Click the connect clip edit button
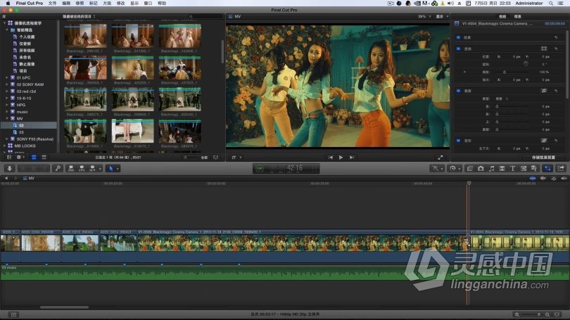The image size is (570, 320). coord(71,169)
